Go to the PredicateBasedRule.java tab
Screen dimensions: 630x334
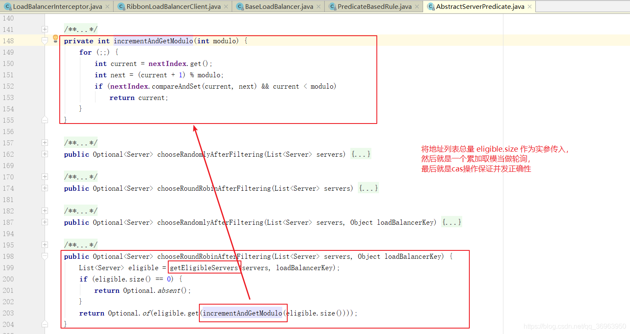pos(373,6)
